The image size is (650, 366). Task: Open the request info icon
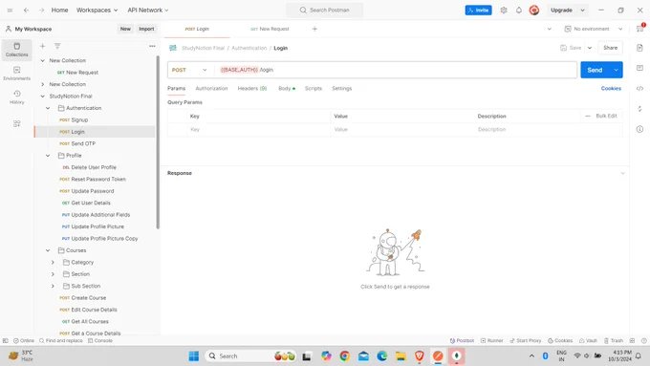click(x=639, y=129)
